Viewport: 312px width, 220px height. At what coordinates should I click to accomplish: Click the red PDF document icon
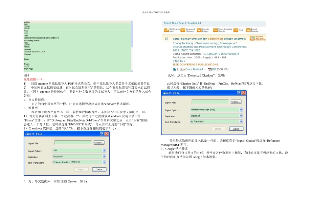(x=210, y=69)
